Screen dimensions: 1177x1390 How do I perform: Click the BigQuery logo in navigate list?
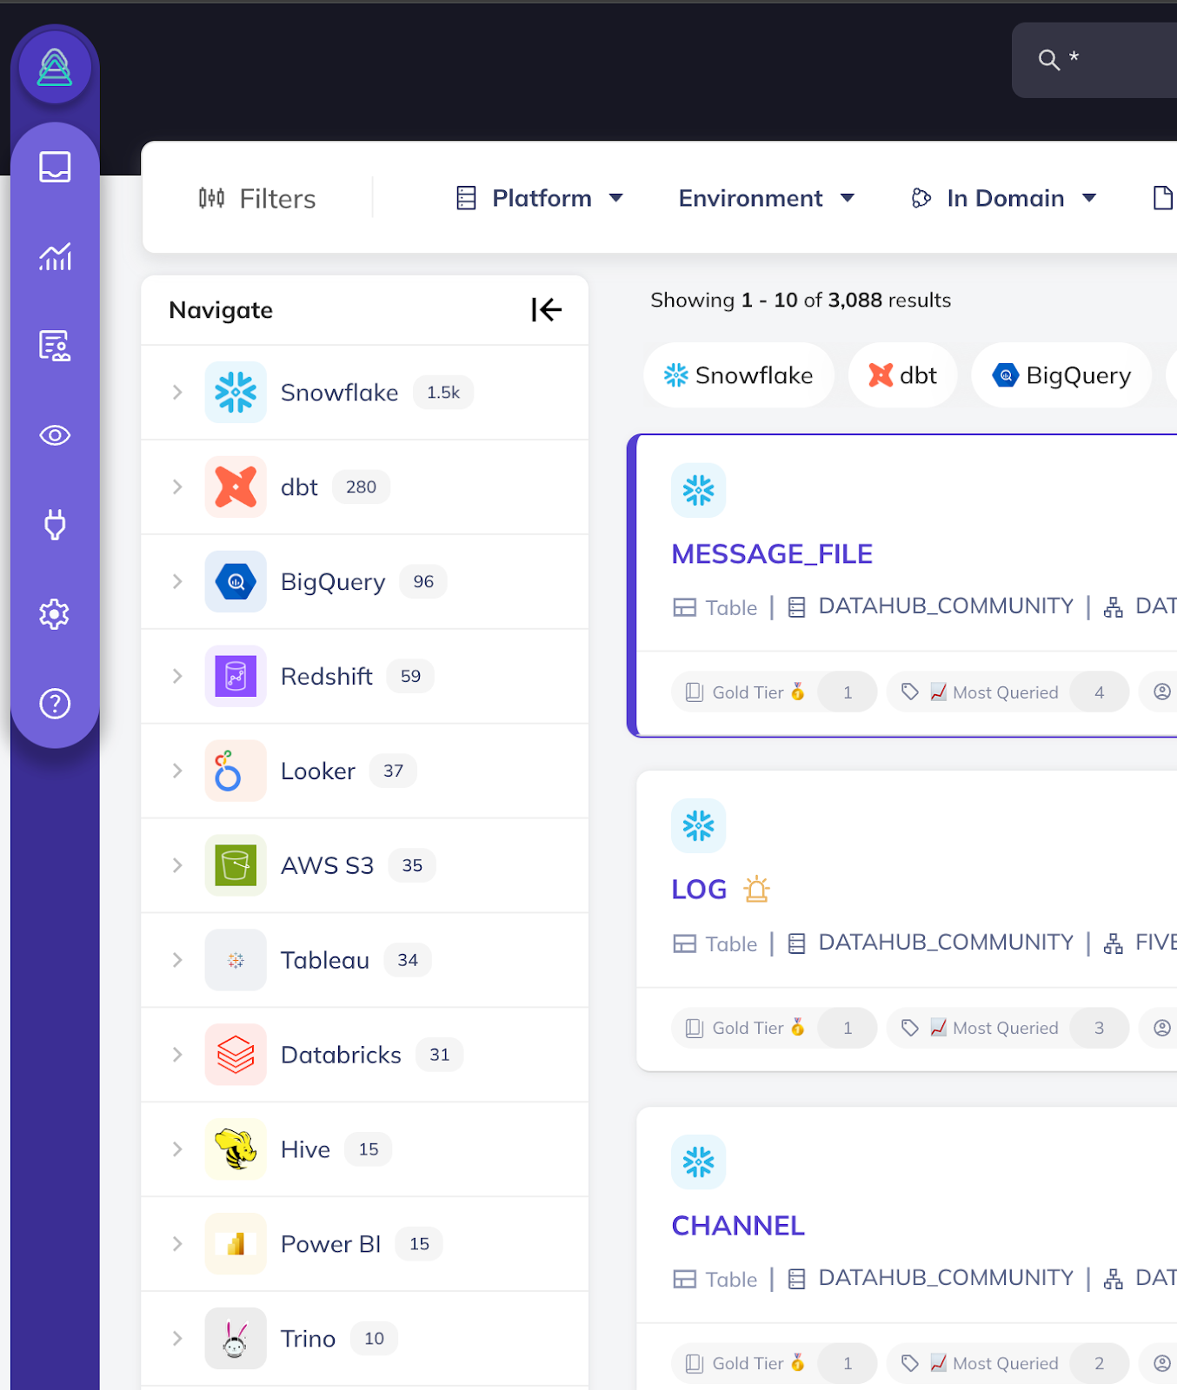tap(236, 582)
